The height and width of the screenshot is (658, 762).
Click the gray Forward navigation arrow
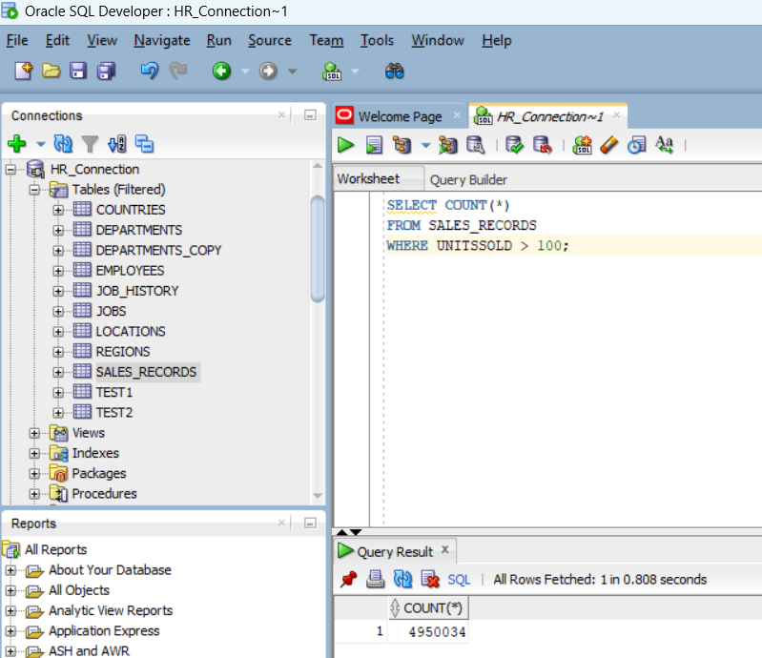268,71
